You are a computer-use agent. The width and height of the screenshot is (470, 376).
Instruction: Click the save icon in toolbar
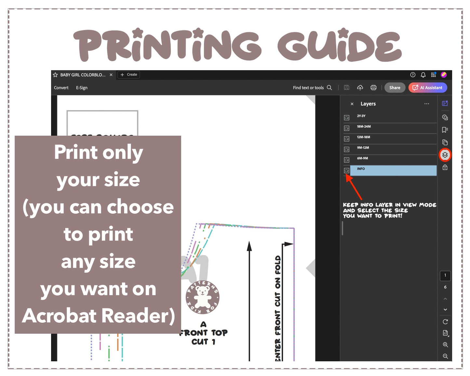click(x=346, y=87)
